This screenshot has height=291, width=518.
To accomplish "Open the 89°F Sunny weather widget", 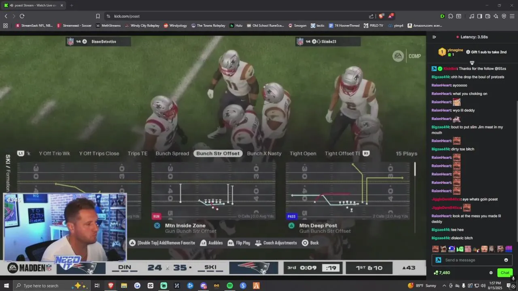I will point(422,286).
